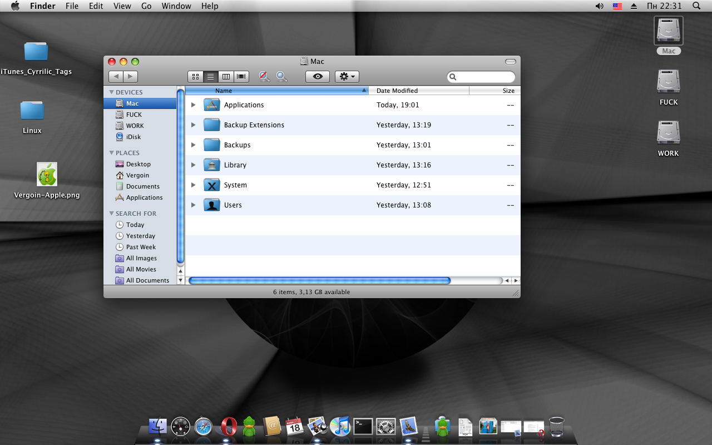This screenshot has width=712, height=445.
Task: Click the crossed-out magnifier toolbar icon
Action: (x=264, y=77)
